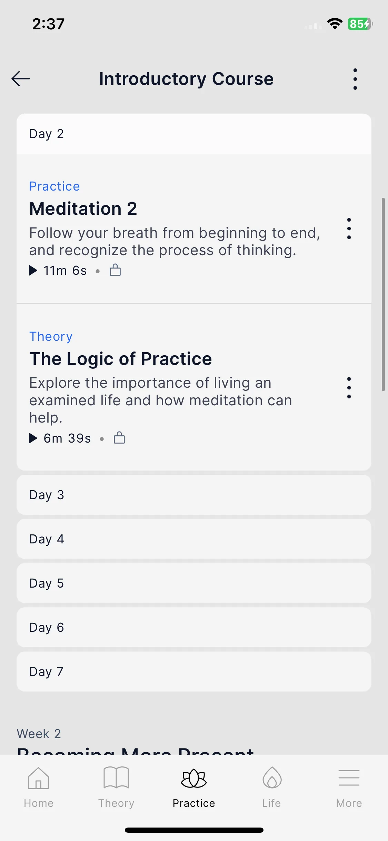
Task: Expand the Day 4 section
Action: point(194,539)
